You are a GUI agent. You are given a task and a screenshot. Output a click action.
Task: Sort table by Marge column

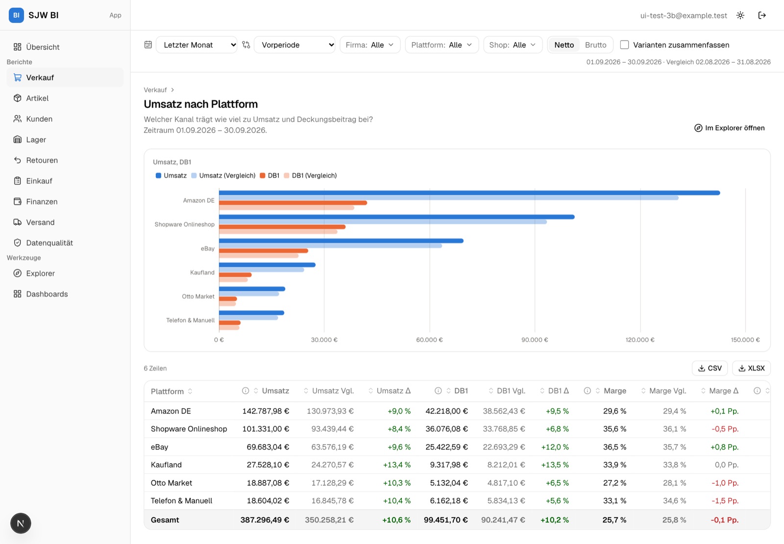point(611,391)
